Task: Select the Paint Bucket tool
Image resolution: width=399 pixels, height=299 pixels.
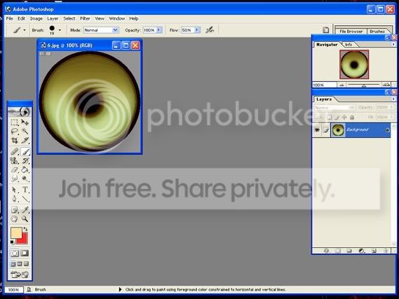Action: (x=25, y=169)
